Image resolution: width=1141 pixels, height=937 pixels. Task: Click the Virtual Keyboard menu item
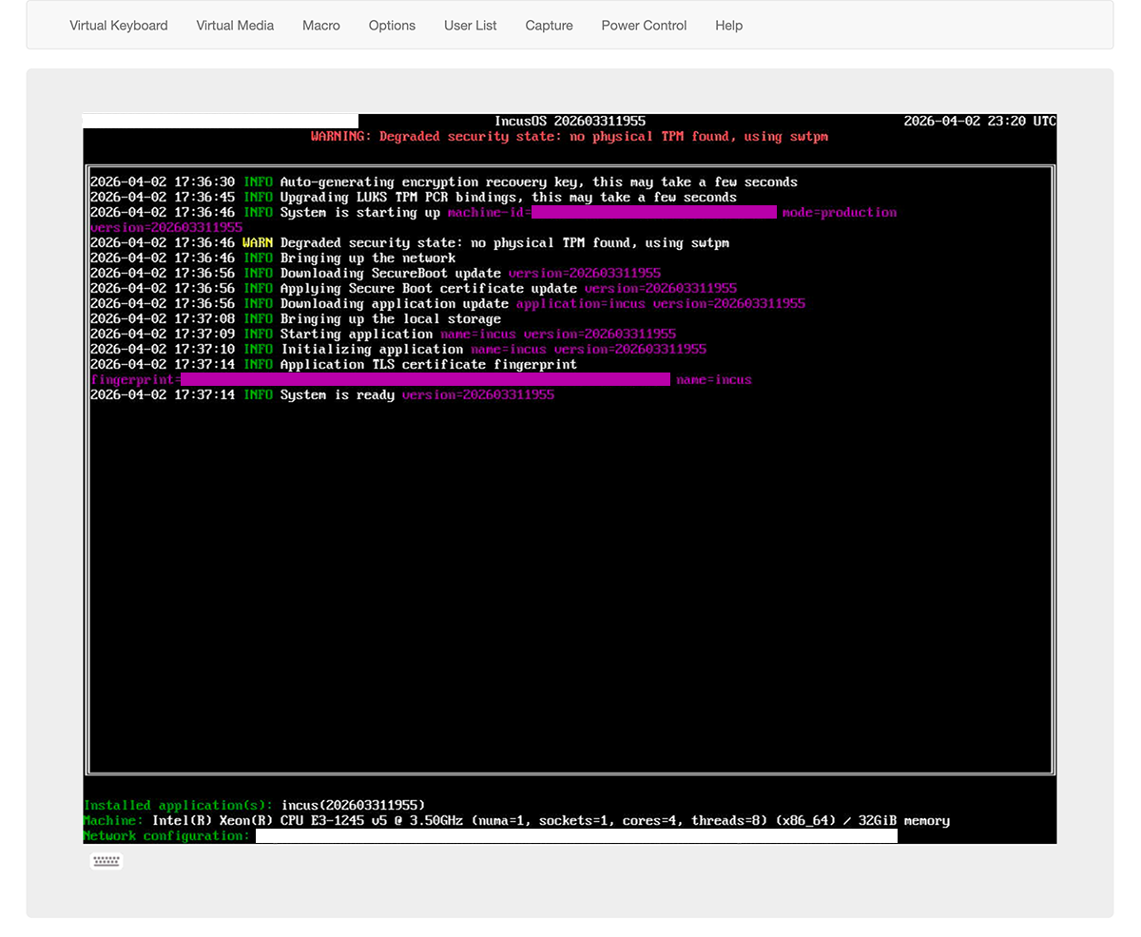point(118,26)
